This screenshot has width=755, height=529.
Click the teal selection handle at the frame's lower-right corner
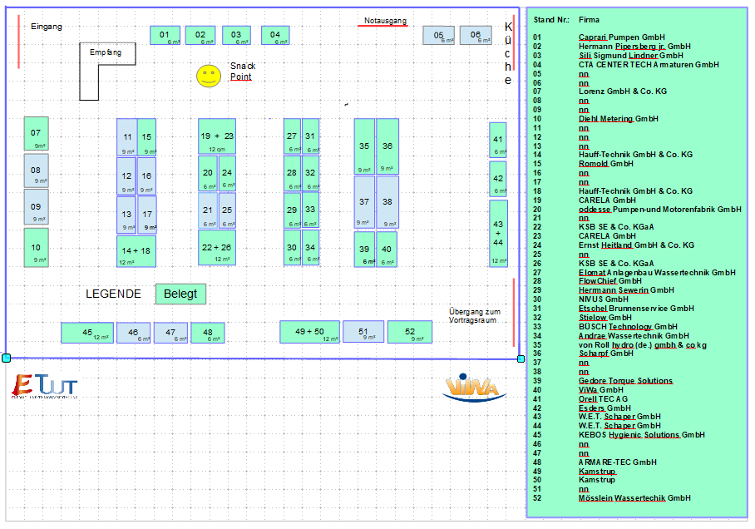[521, 358]
